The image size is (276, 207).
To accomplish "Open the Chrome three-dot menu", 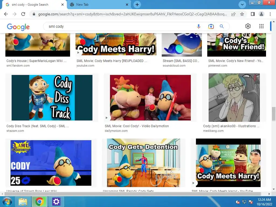I will pyautogui.click(x=270, y=14).
